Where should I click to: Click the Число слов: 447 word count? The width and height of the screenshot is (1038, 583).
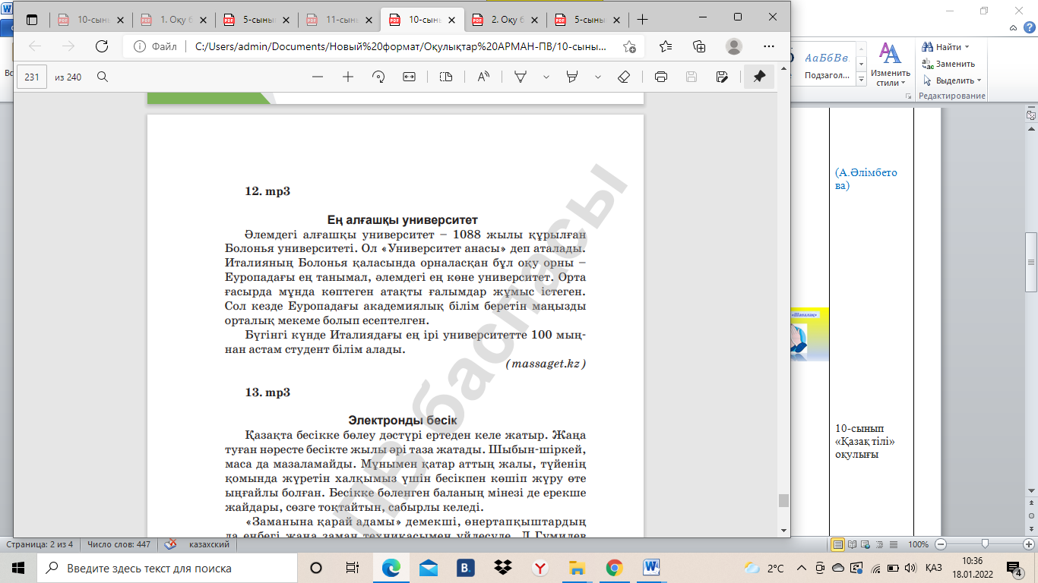coord(119,544)
